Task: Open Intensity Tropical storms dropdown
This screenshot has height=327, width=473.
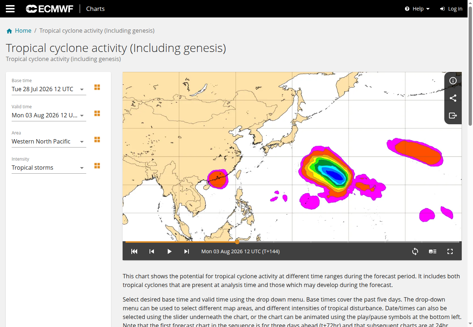Action: click(49, 167)
